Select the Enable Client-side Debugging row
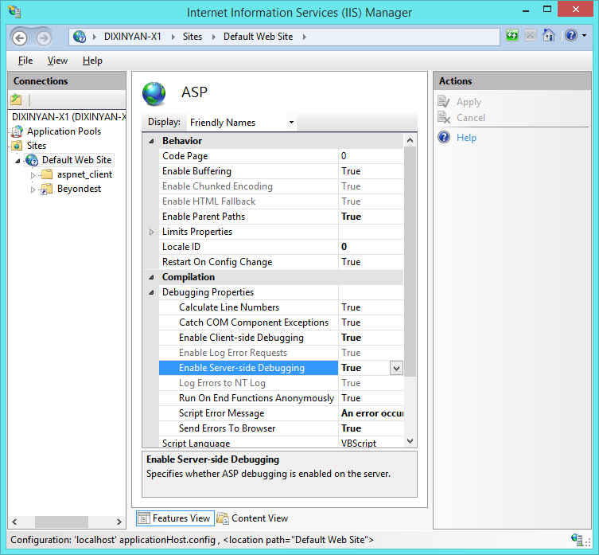Image resolution: width=599 pixels, height=555 pixels. pos(281,338)
